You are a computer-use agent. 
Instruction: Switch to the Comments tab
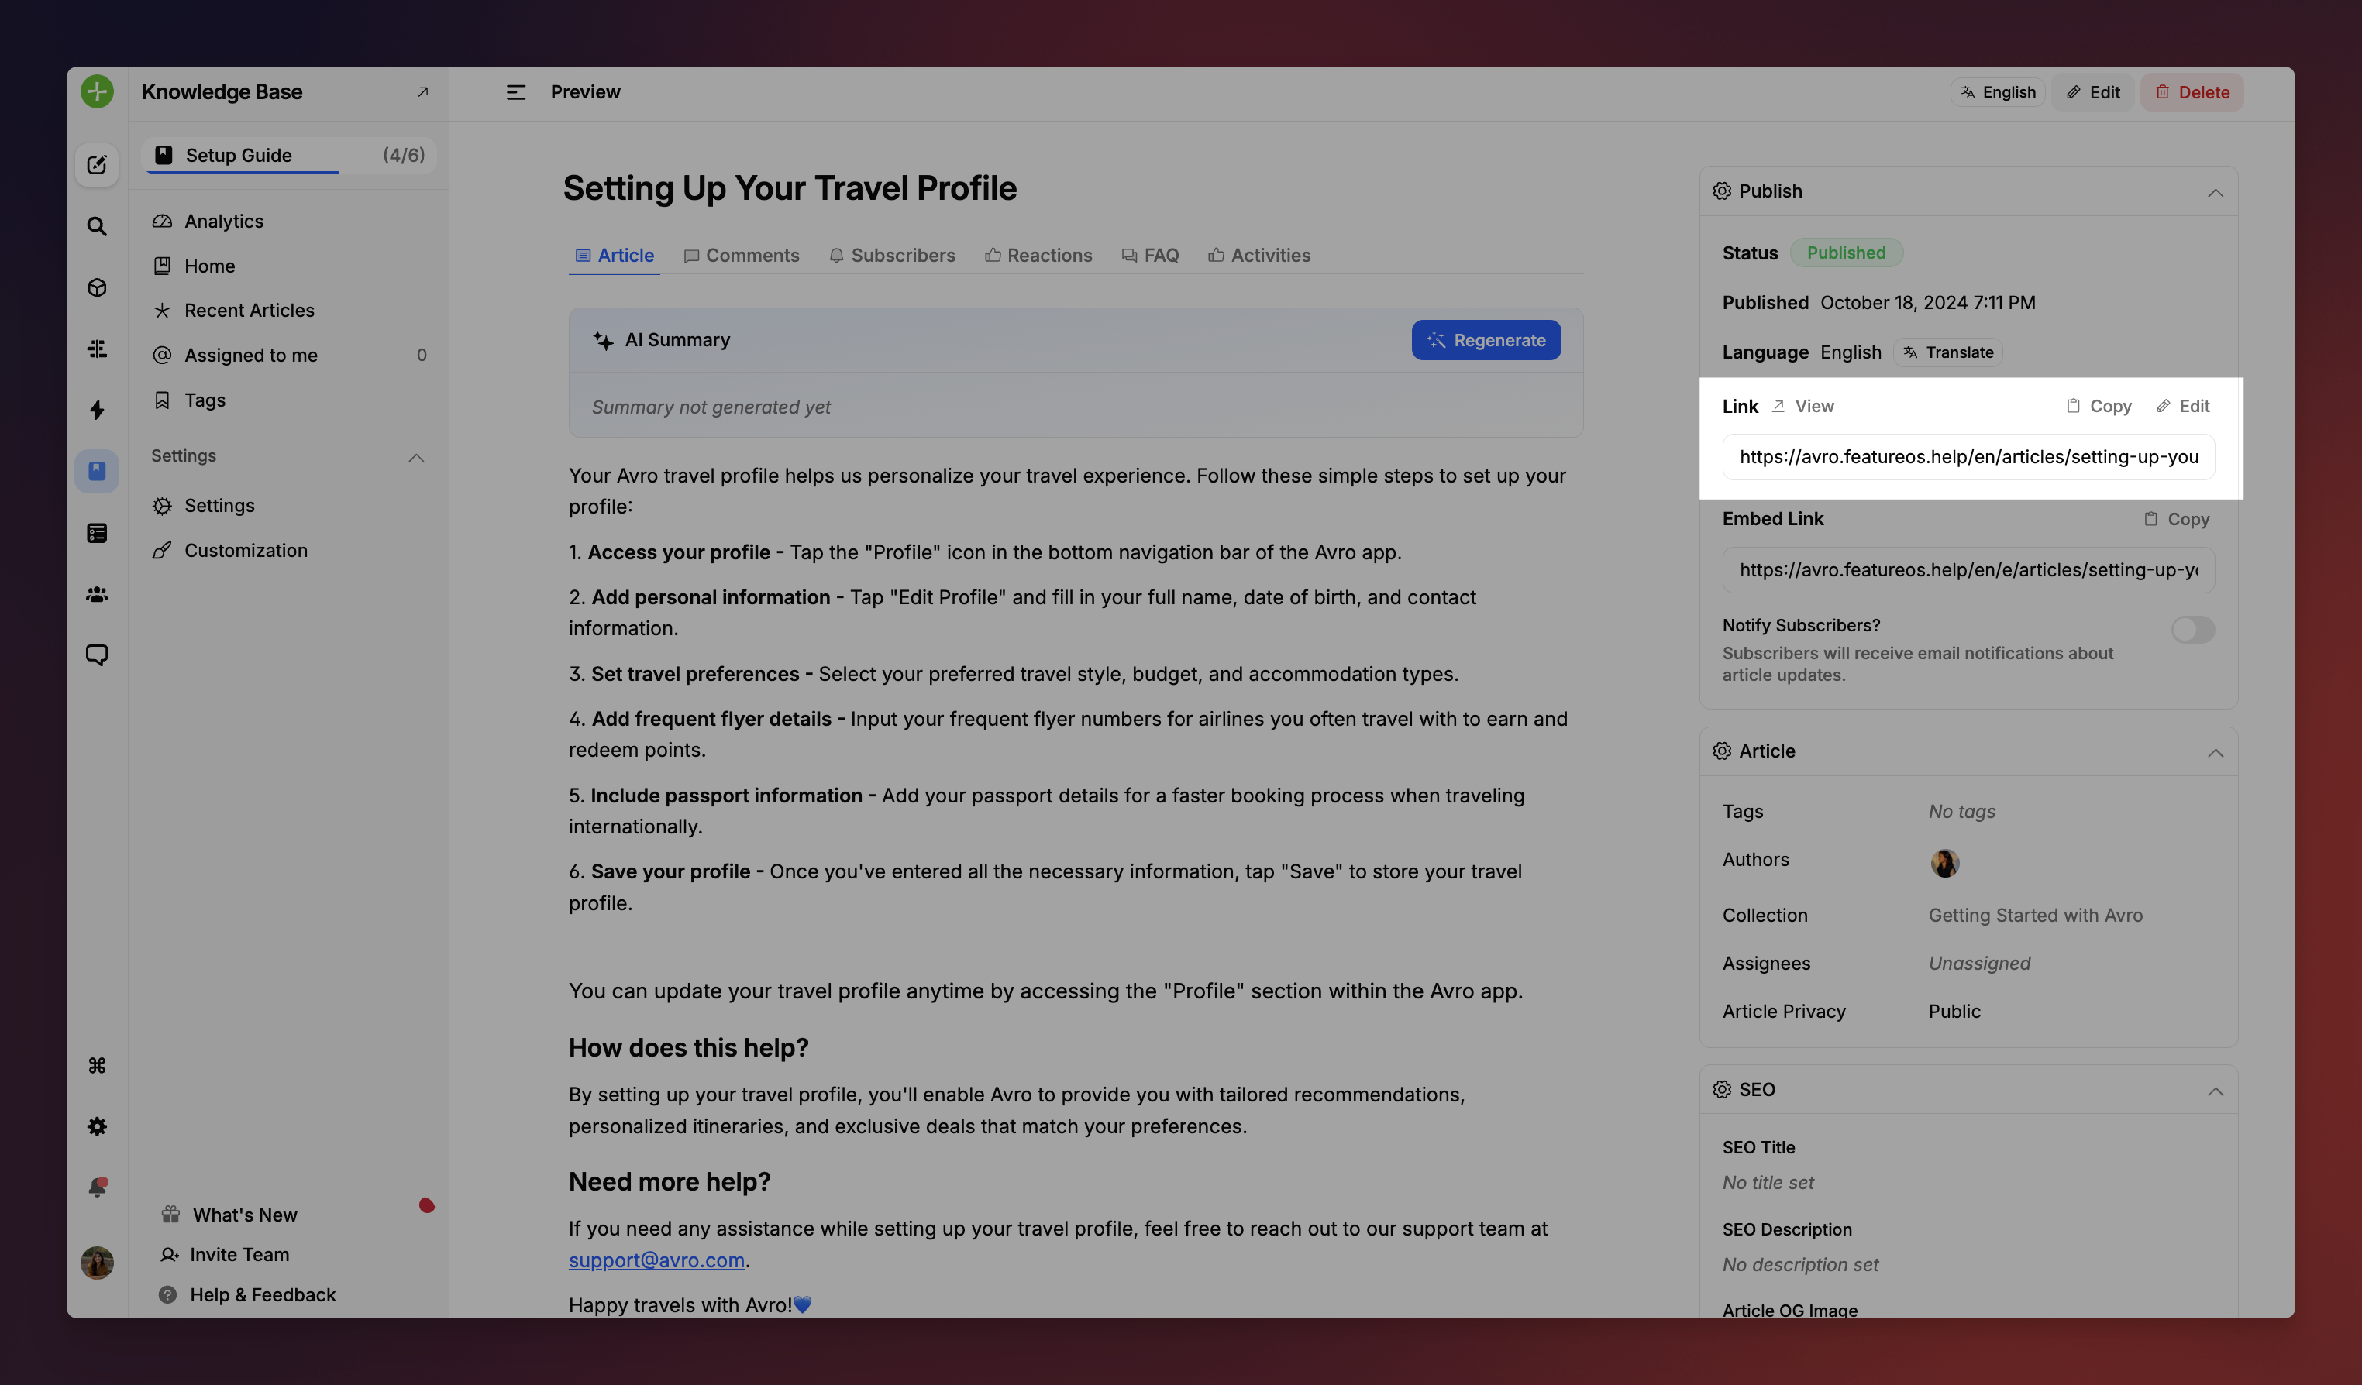[x=742, y=255]
